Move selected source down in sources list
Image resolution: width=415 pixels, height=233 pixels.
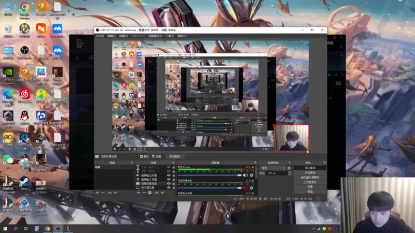[162, 193]
